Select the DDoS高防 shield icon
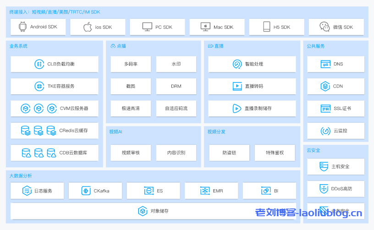374x230 pixels. point(324,189)
